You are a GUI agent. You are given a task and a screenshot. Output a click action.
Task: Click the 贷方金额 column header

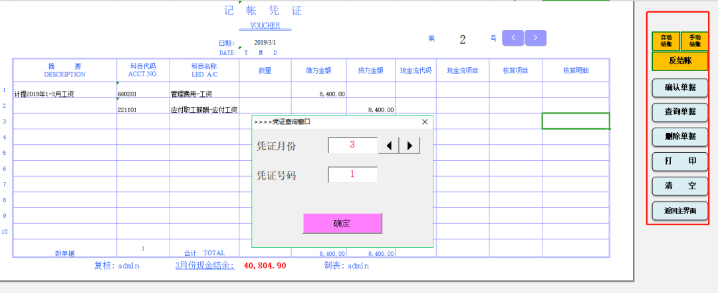click(x=371, y=70)
